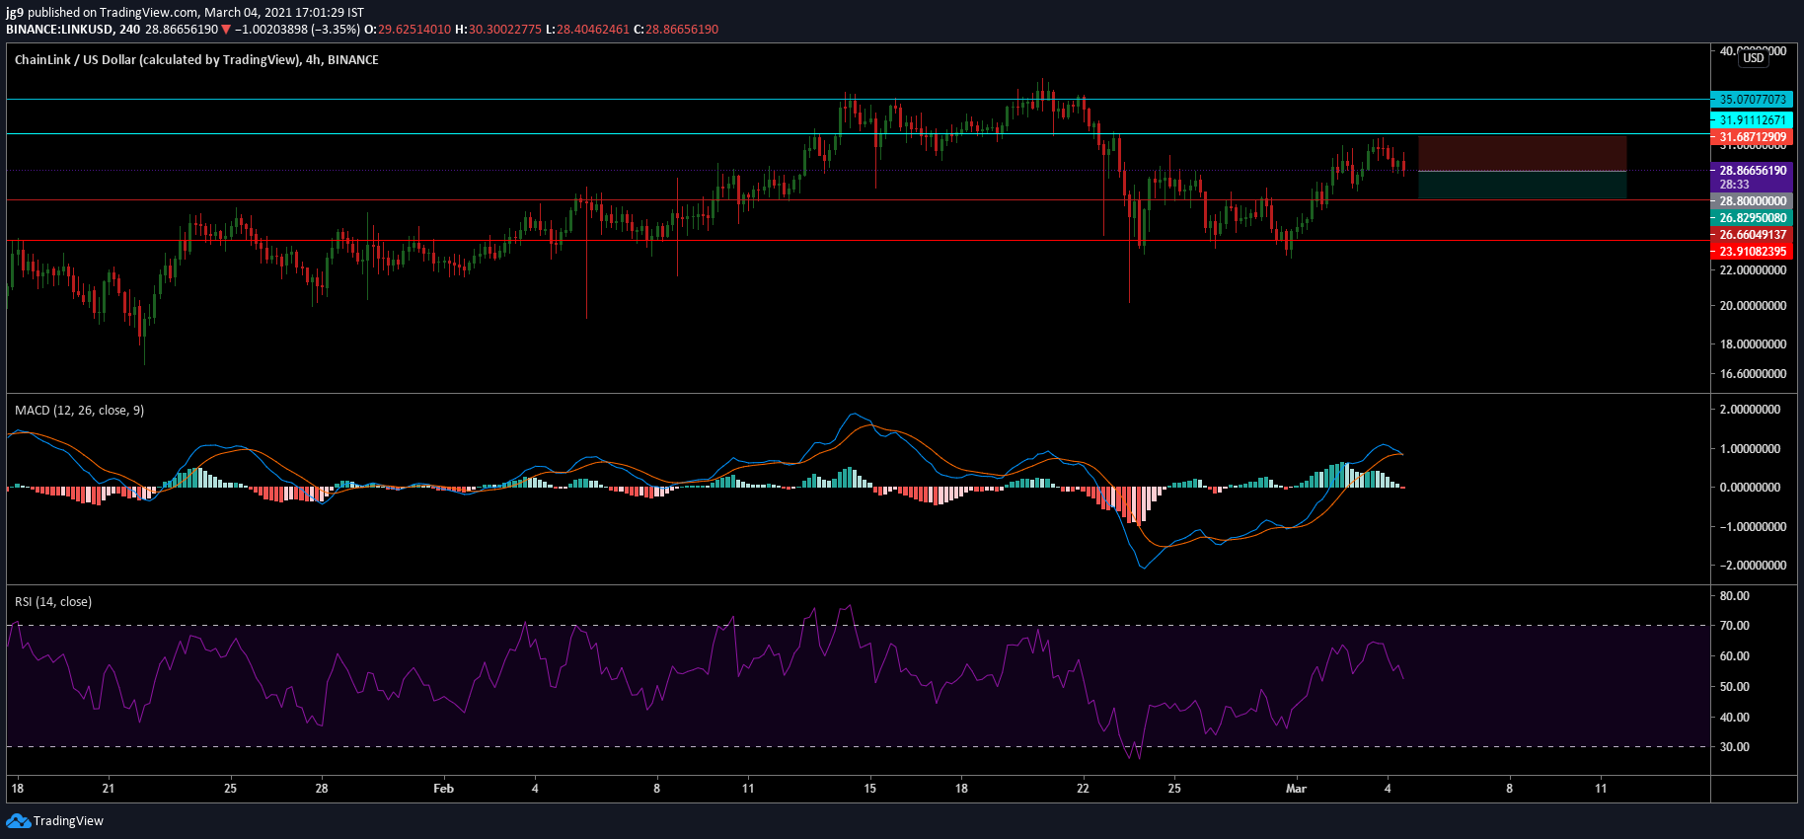Click the red down-triangle next to header price
The image size is (1804, 839).
point(226,30)
